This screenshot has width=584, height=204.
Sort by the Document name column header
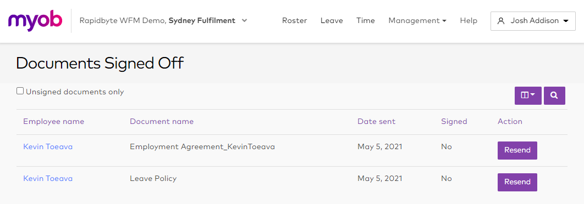pyautogui.click(x=162, y=122)
